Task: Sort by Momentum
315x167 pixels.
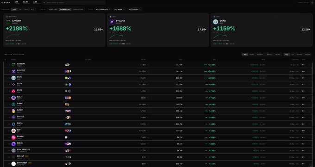Action: click(x=65, y=9)
